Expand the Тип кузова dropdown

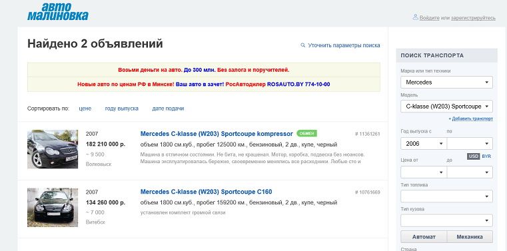tap(446, 220)
